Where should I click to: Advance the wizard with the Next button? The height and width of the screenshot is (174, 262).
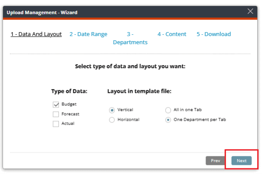(x=241, y=161)
